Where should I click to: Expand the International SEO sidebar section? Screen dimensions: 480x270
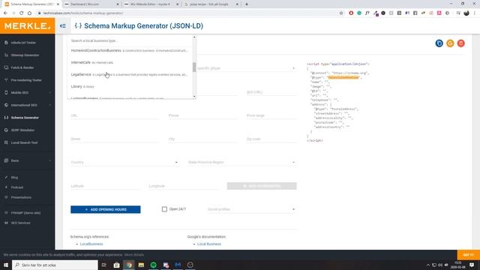click(28, 105)
